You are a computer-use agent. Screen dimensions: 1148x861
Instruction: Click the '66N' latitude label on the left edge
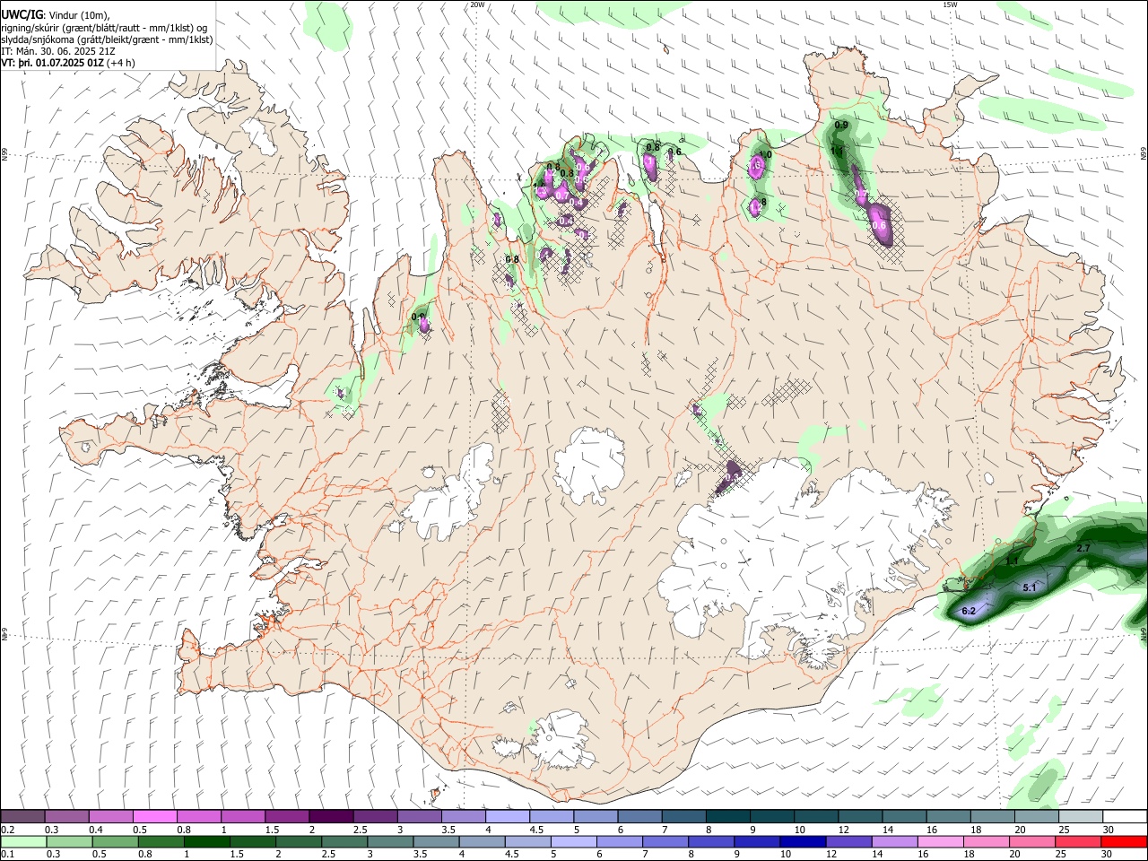[x=4, y=153]
